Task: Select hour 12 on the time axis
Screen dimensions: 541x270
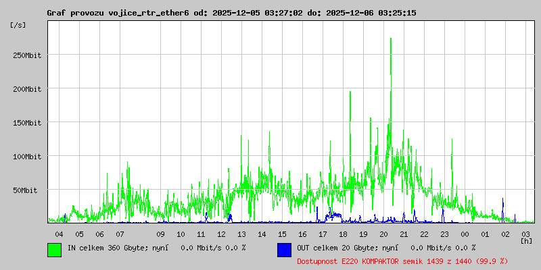Action: [221, 234]
